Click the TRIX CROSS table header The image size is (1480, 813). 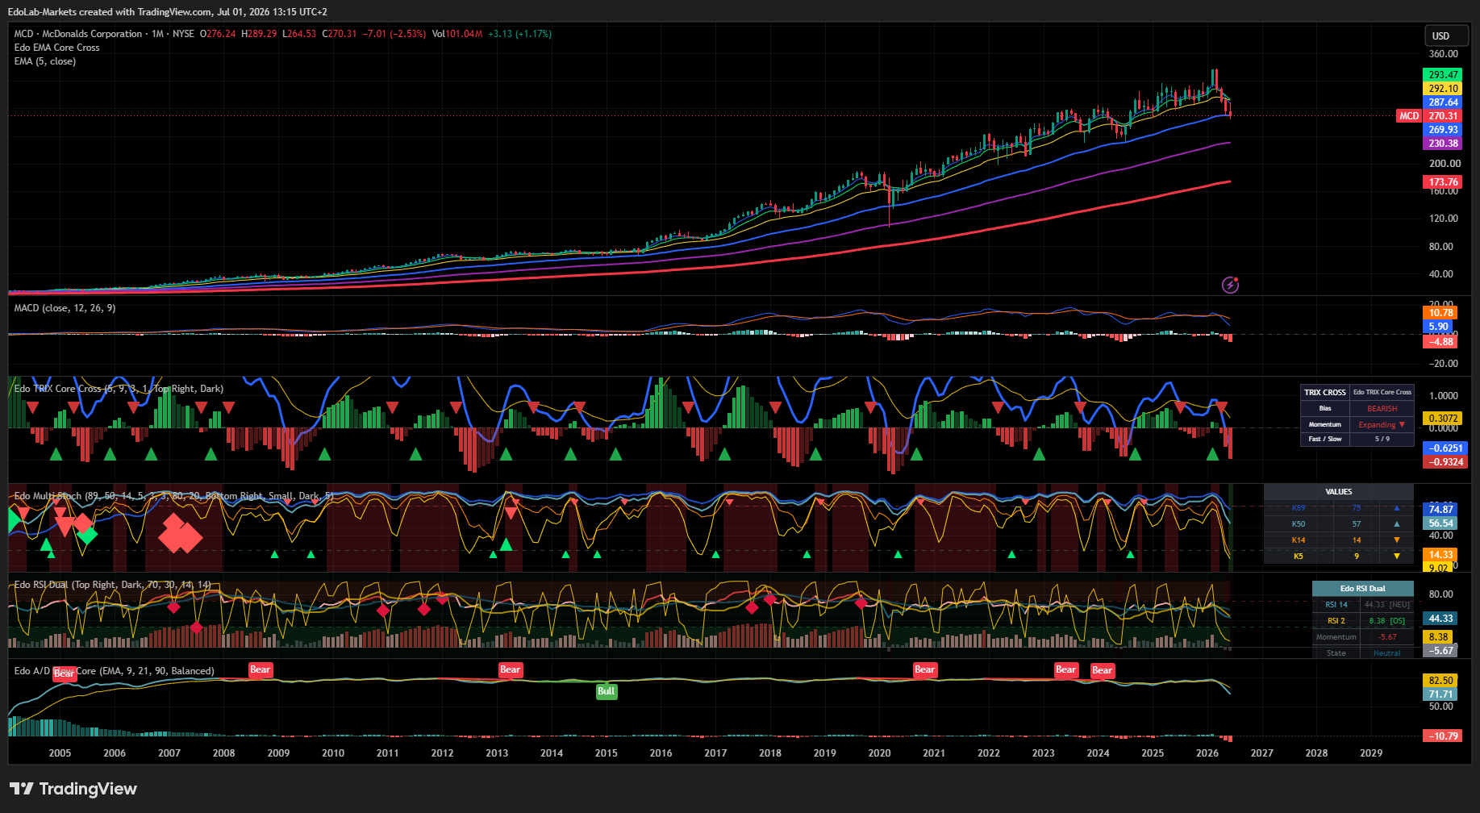coord(1325,393)
